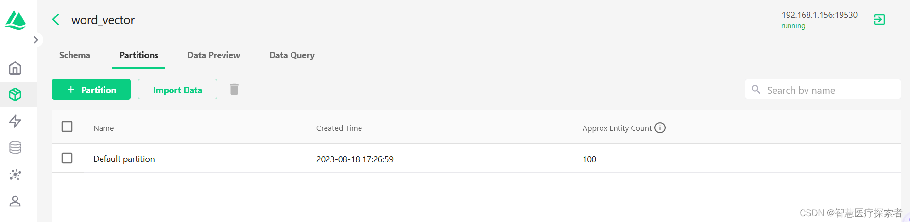Click the Milvus logo
This screenshot has height=222, width=910.
coord(16,20)
